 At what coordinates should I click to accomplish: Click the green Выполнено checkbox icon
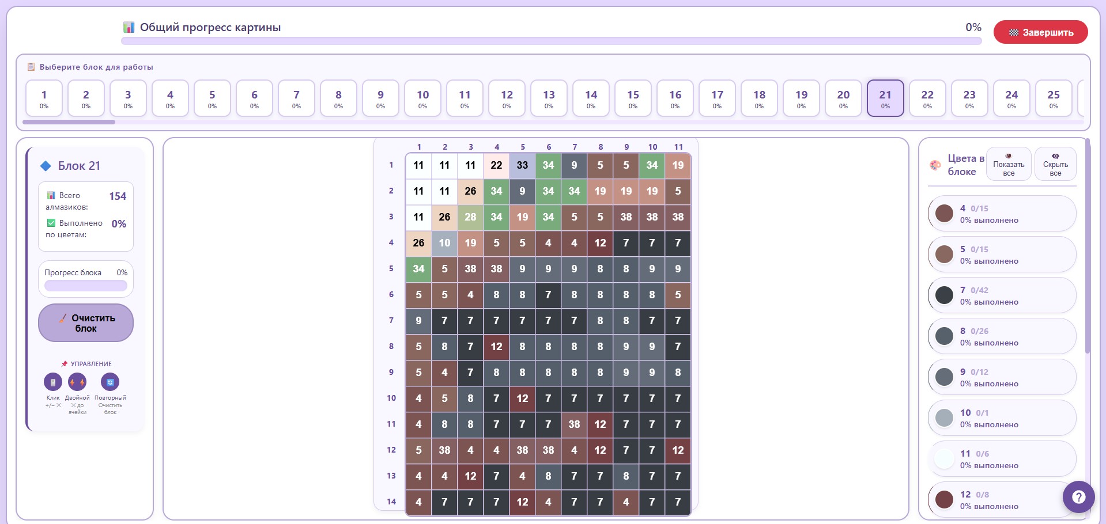click(51, 223)
